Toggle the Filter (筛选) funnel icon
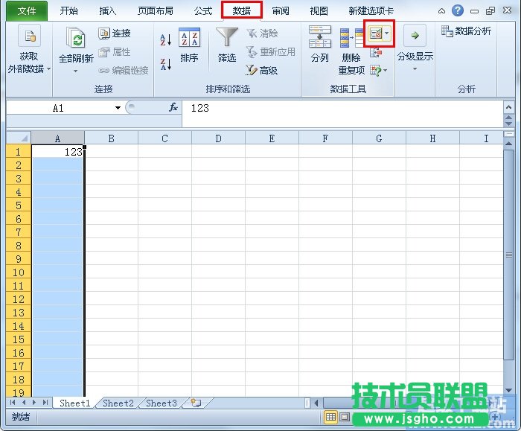Screen dimensions: 521x431 tap(227, 37)
